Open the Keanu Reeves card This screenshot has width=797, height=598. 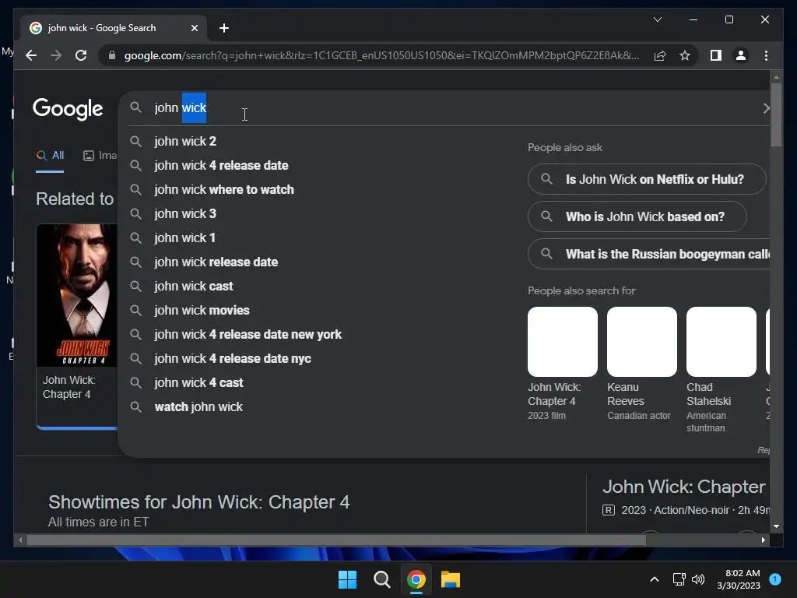641,364
